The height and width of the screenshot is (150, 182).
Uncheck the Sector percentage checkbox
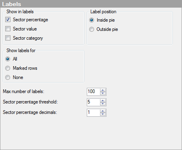[8, 20]
